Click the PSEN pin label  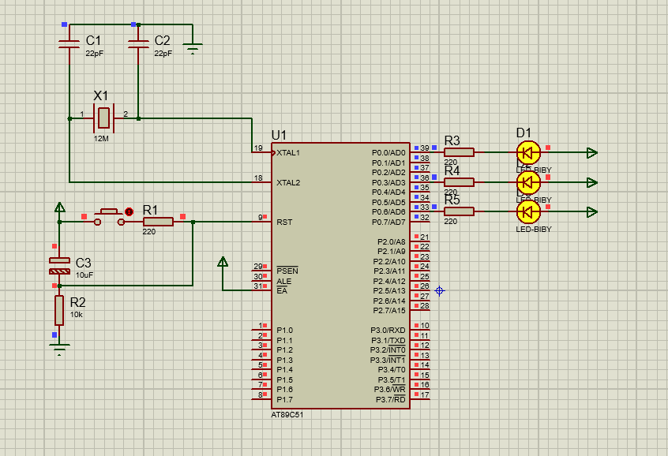287,271
